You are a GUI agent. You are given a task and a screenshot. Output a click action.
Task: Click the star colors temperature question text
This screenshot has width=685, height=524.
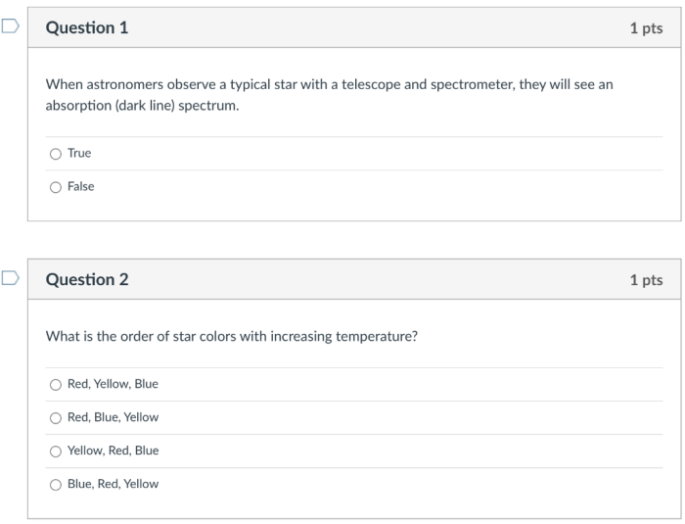232,336
